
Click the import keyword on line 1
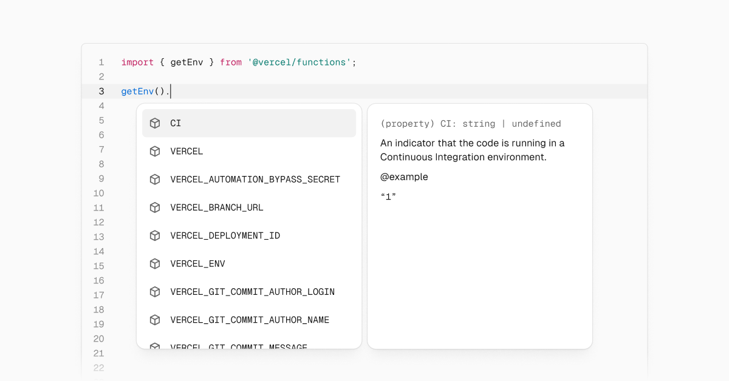point(138,62)
